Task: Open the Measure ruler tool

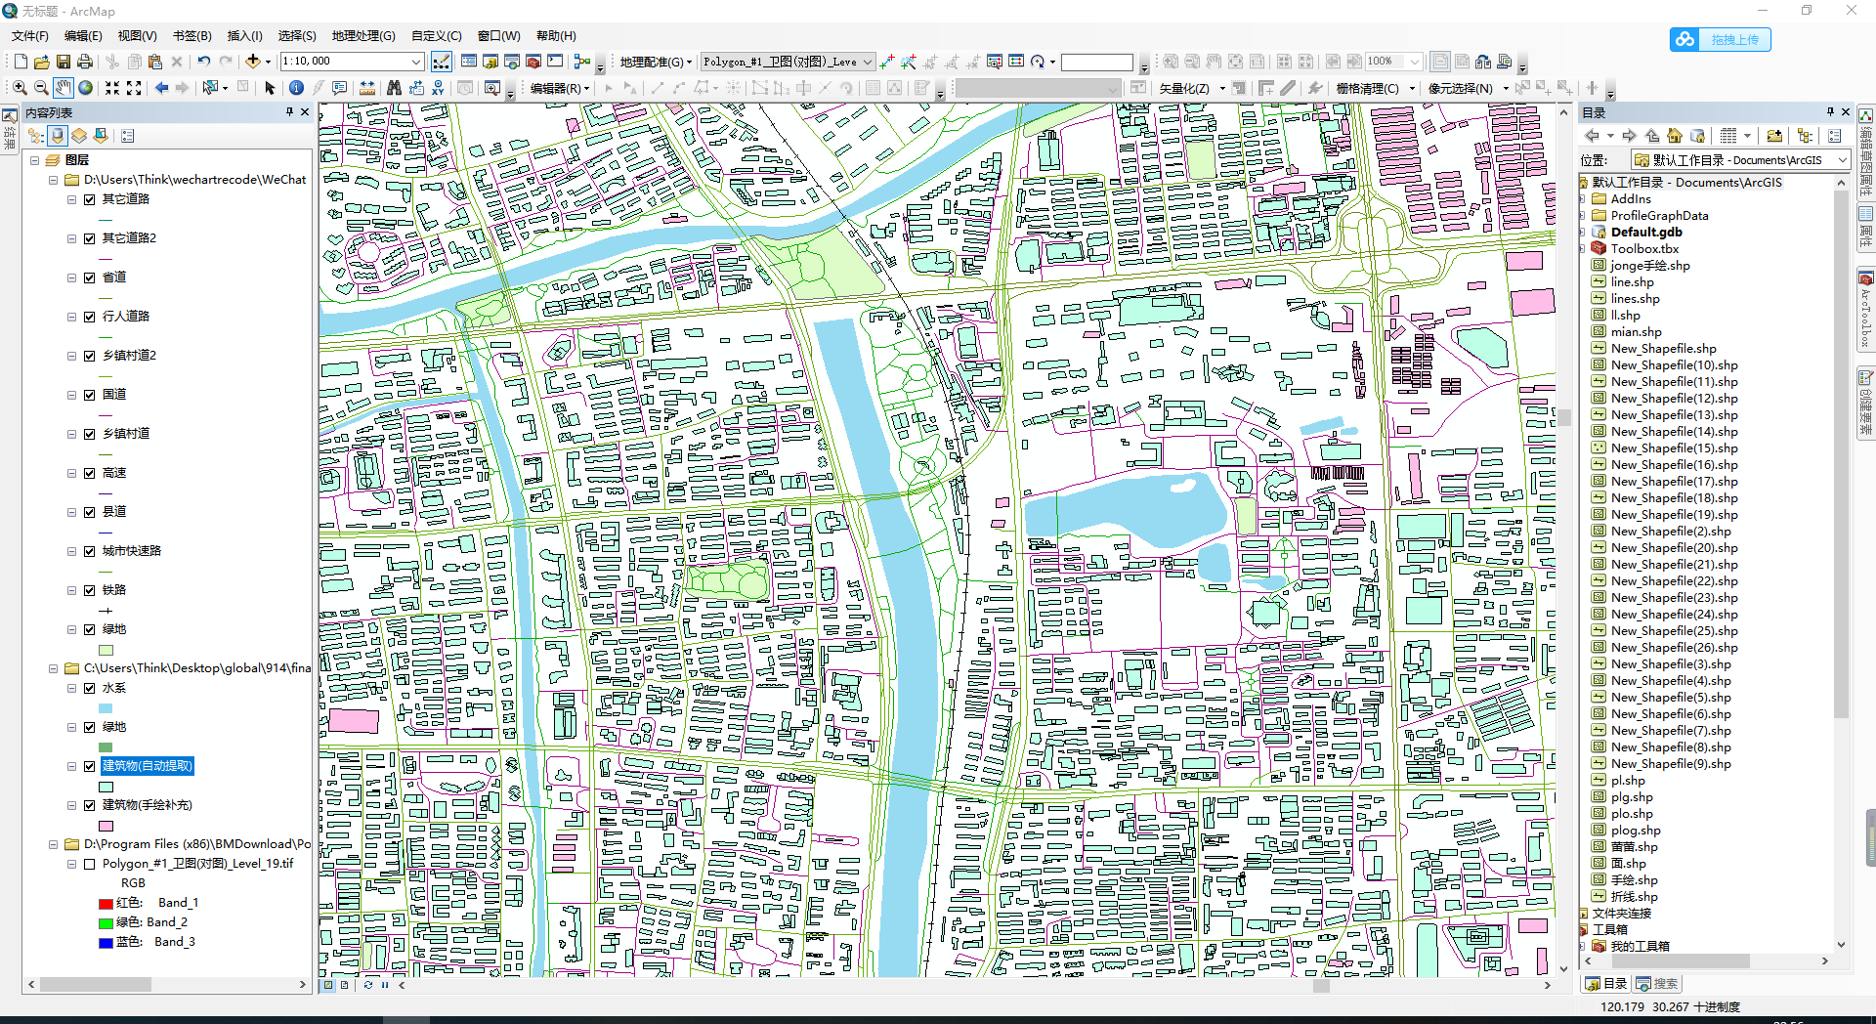Action: click(367, 88)
